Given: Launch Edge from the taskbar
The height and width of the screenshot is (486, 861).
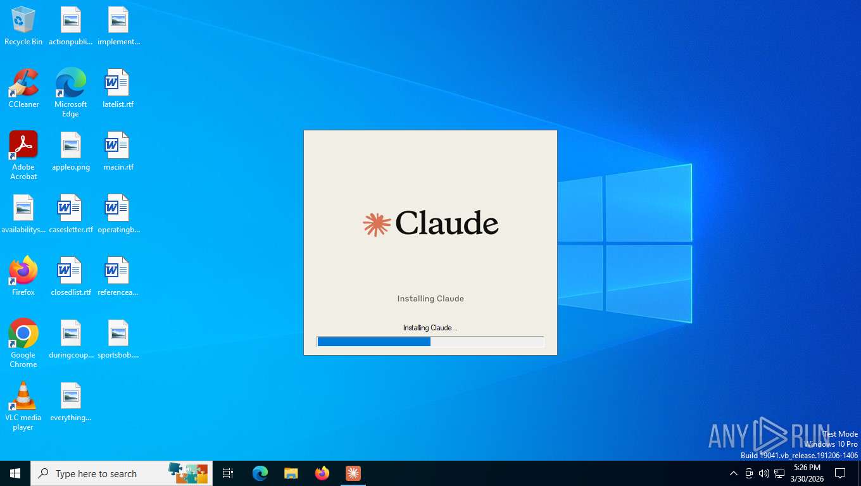Looking at the screenshot, I should pos(260,473).
